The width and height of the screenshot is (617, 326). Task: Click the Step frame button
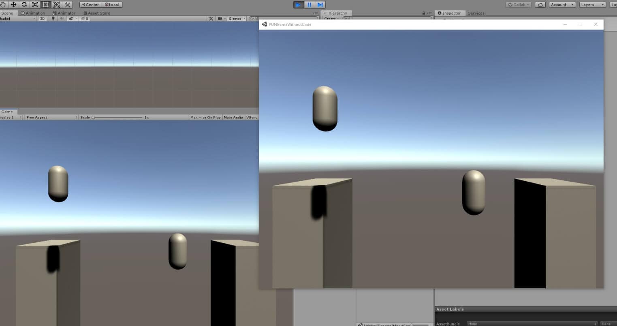coord(320,5)
